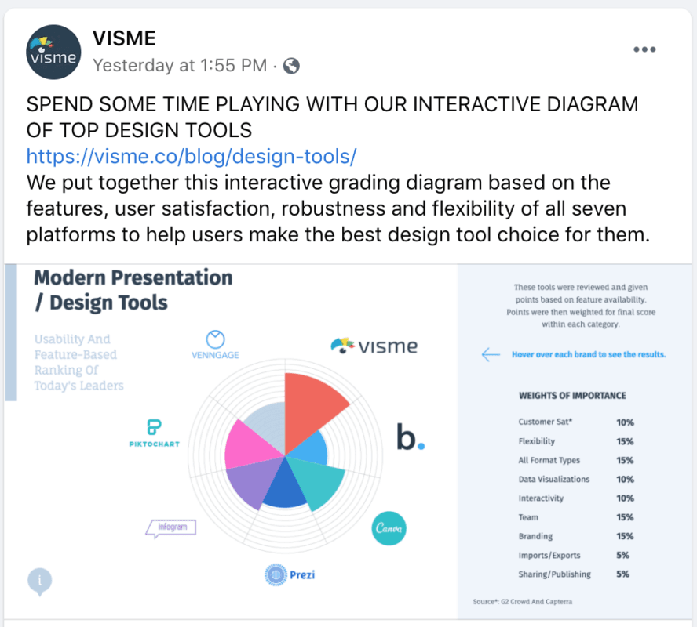Click the Piktochart logo
697x627 pixels.
tap(155, 433)
